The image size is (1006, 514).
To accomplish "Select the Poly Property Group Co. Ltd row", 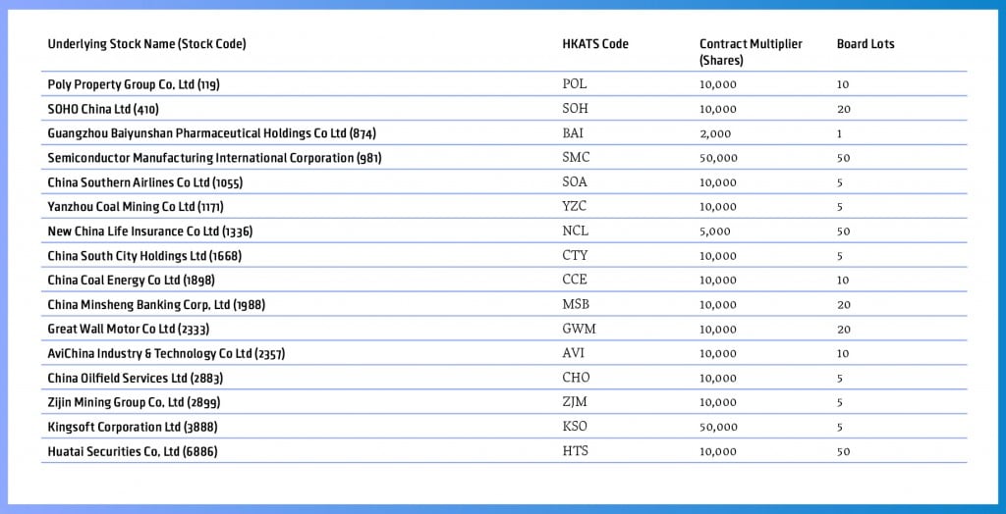I will tap(134, 84).
